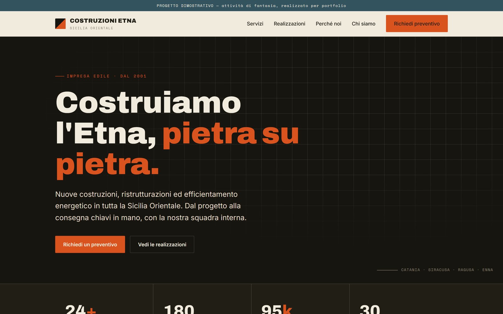Viewport: 503px width, 314px height.
Task: Click the 30 statistic
Action: point(370,309)
